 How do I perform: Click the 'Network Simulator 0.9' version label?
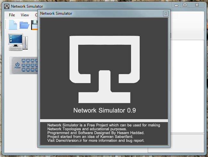pos(104,111)
